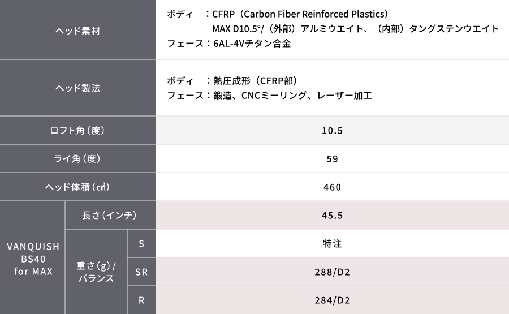Select the ロフト角(度) header cell
The width and height of the screenshot is (509, 314).
77,131
